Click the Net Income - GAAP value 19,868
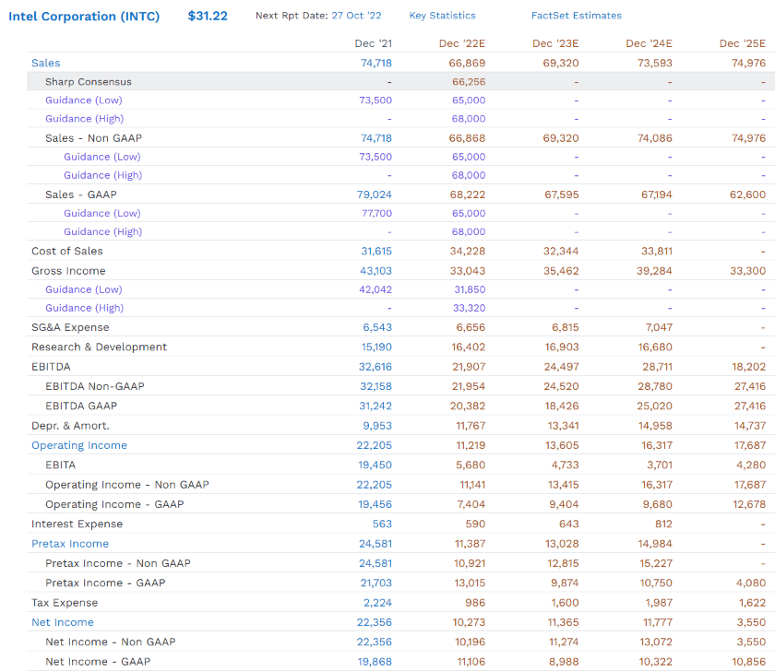This screenshot has width=775, height=671. [375, 662]
